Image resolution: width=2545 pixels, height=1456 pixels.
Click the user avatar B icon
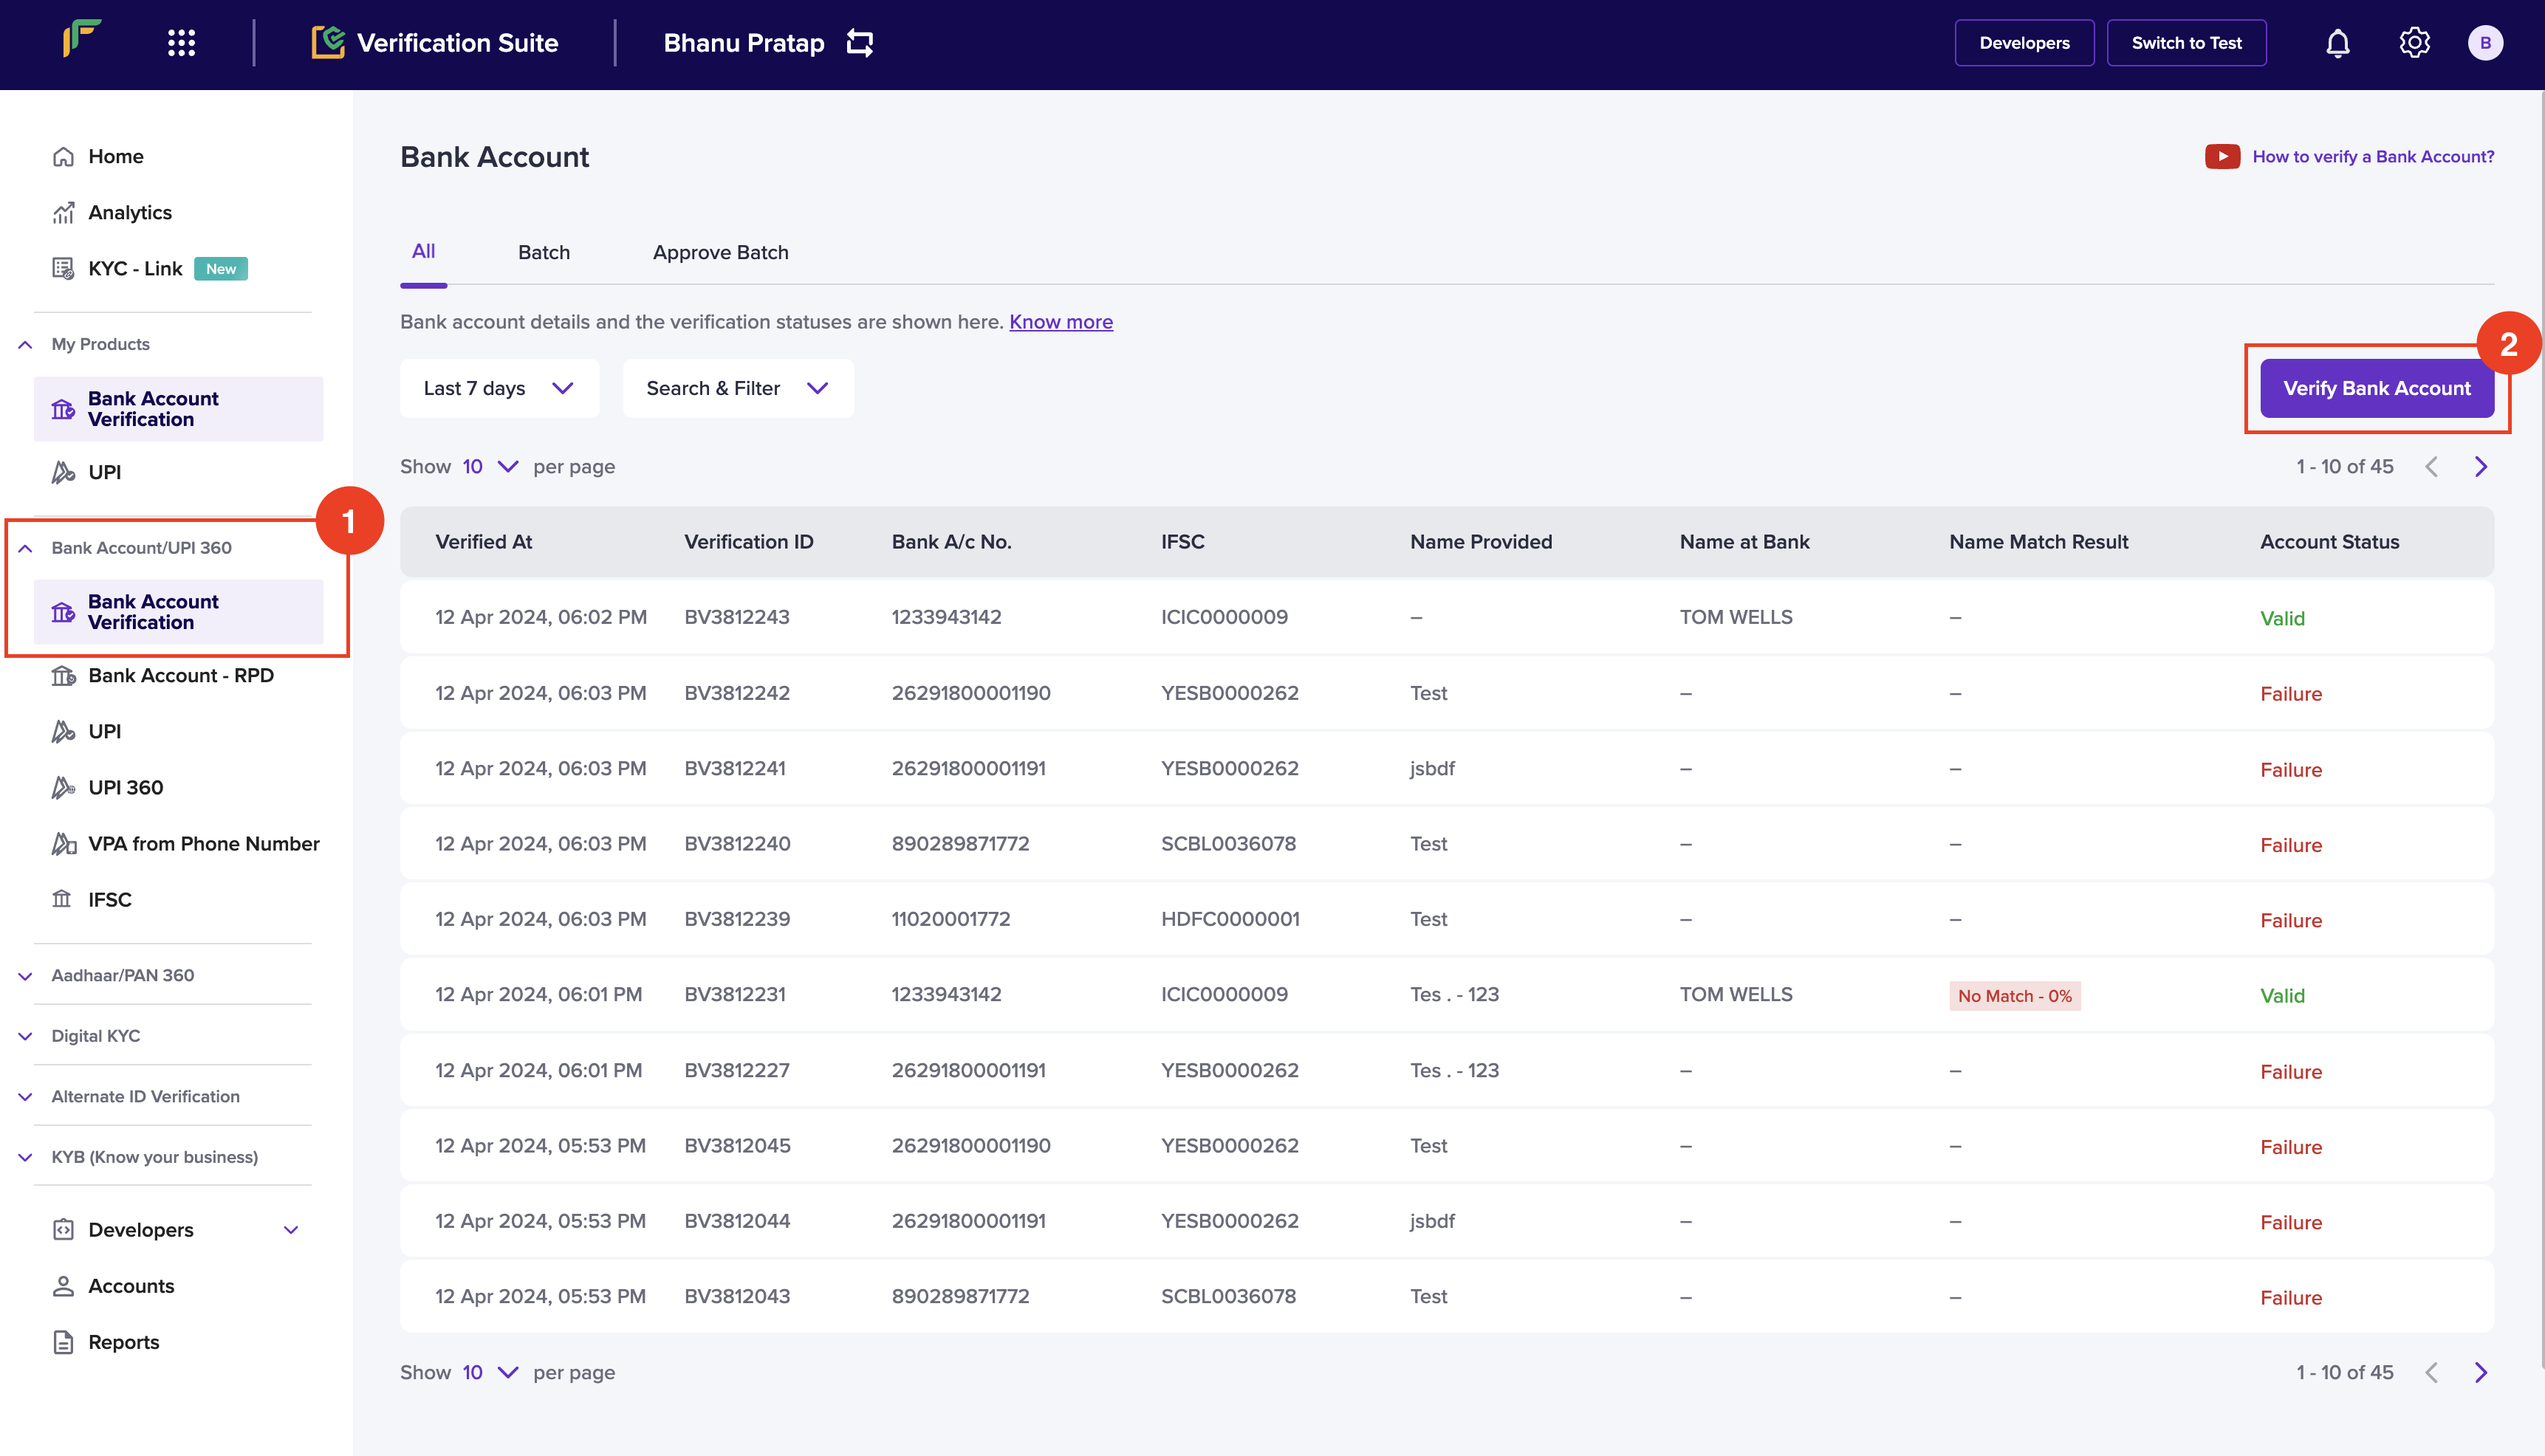(2485, 43)
